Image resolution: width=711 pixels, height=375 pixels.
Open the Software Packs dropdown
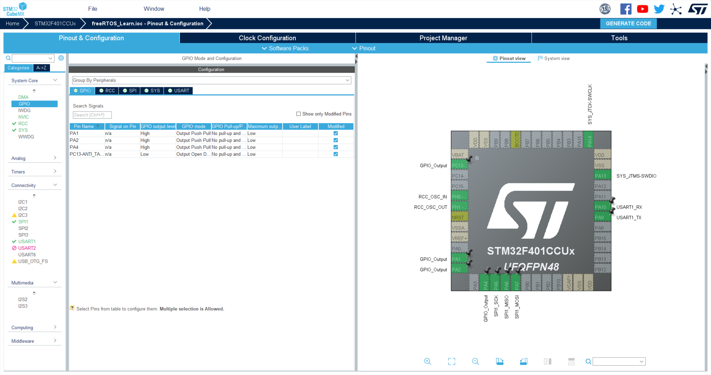tap(285, 48)
